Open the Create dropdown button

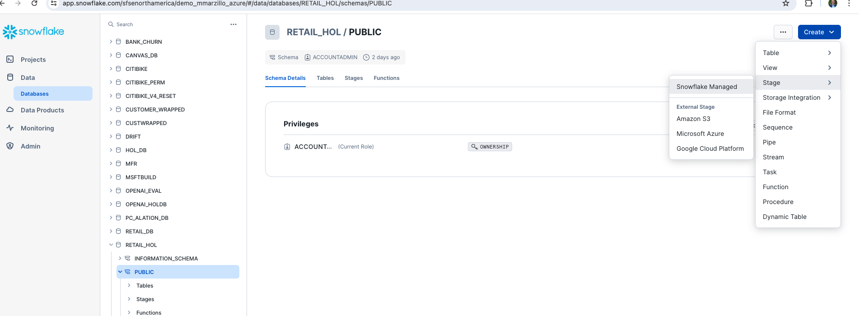819,32
